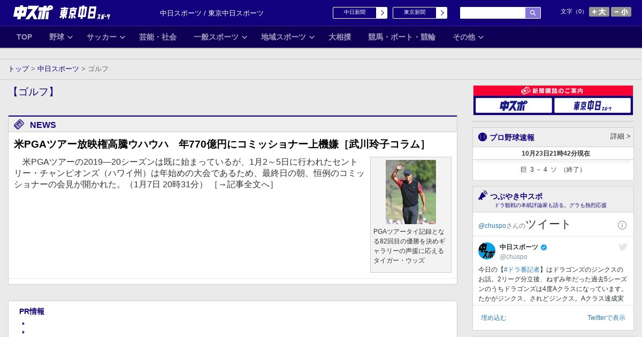The height and width of the screenshot is (337, 642).
Task: Click the 巨 3-4 ソ score line
Action: [553, 170]
